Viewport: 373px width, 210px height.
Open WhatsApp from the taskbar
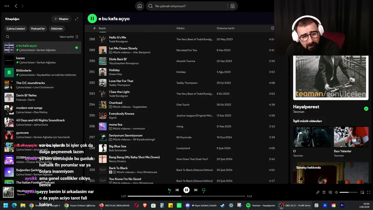pos(179,205)
